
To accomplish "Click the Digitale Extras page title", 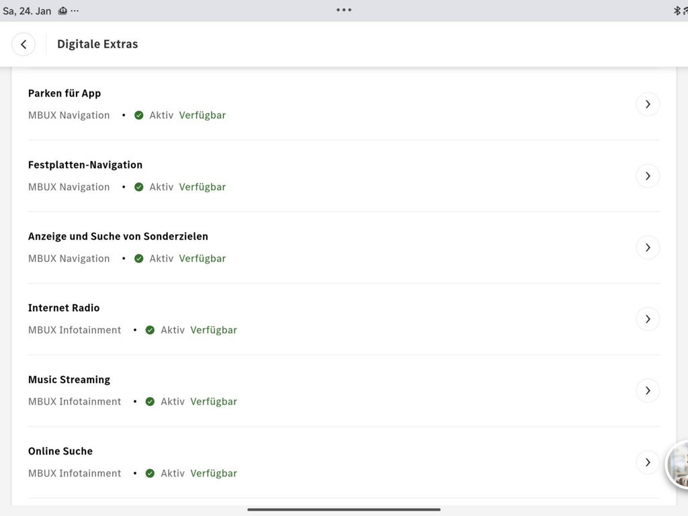I will click(x=97, y=44).
